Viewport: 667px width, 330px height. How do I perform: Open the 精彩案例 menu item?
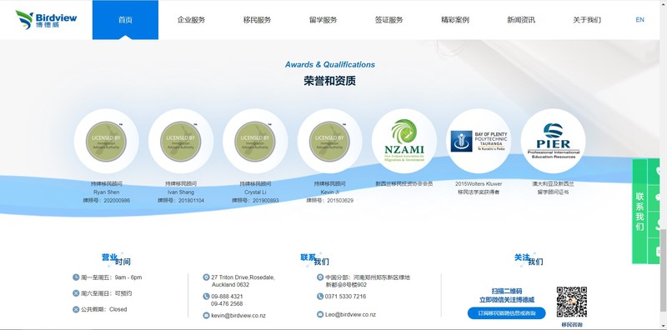(x=454, y=19)
